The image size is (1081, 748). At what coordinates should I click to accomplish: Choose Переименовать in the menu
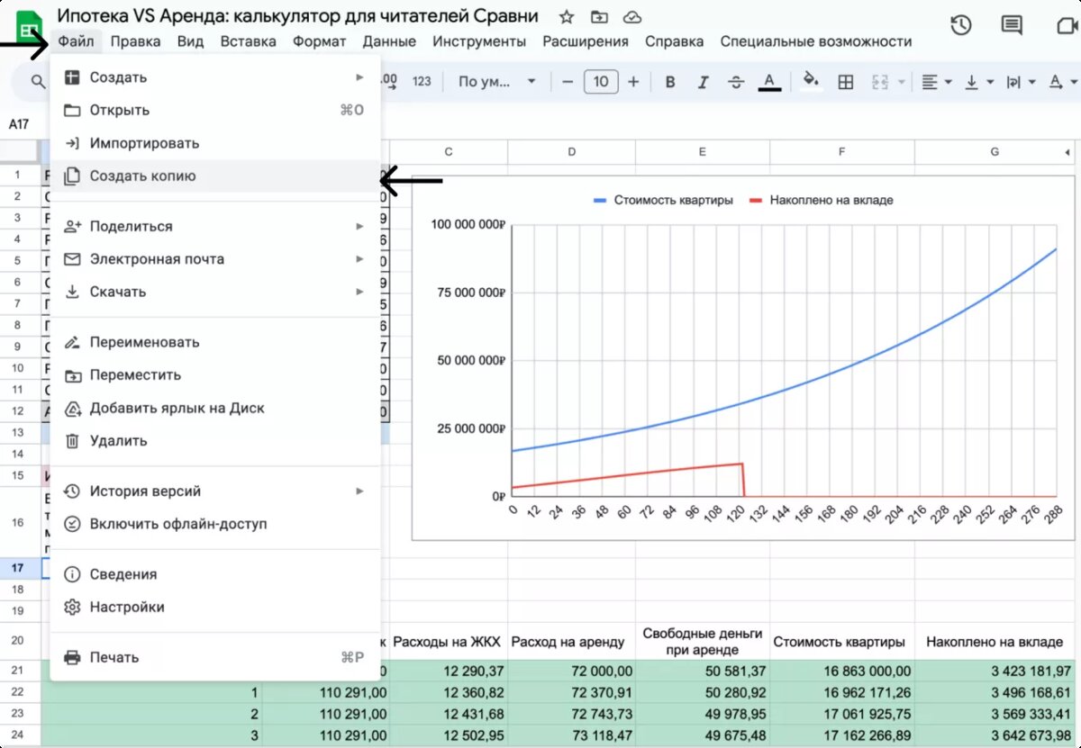tap(215, 342)
